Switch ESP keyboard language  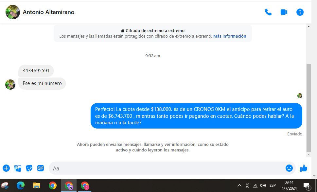point(273,185)
